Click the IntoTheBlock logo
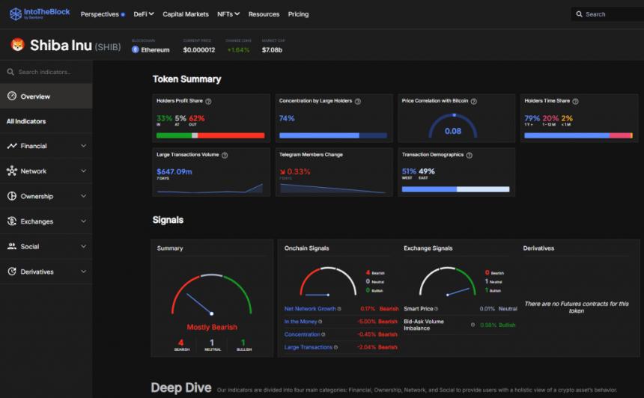The width and height of the screenshot is (644, 398). pos(40,14)
